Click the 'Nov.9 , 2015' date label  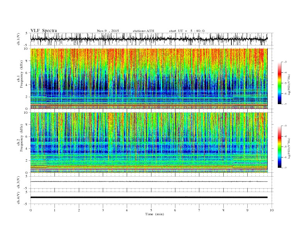coord(108,31)
